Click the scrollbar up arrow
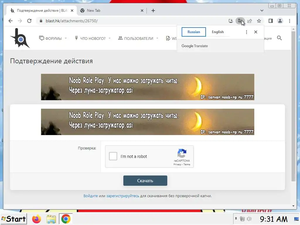The height and width of the screenshot is (225, 300). tap(293, 29)
